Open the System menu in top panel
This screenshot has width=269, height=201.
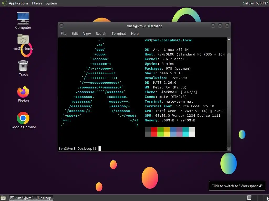(51, 3)
